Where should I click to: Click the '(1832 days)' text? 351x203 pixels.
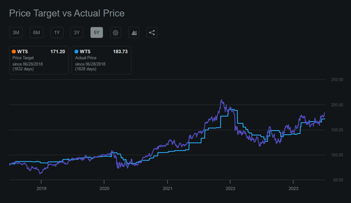coord(23,69)
